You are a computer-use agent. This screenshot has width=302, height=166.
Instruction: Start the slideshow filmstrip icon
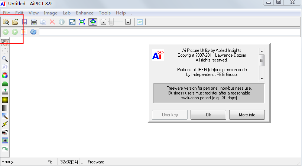tap(24, 32)
